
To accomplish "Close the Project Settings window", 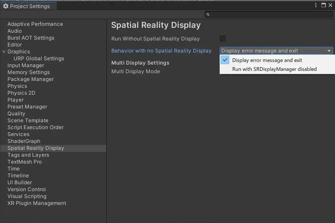I will [x=330, y=5].
